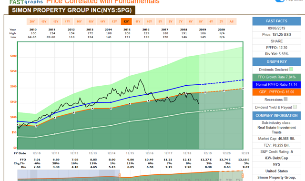Screen dimensions: 305x181
Task: Click blue line point at 12/18
Action: tap(186, 85)
